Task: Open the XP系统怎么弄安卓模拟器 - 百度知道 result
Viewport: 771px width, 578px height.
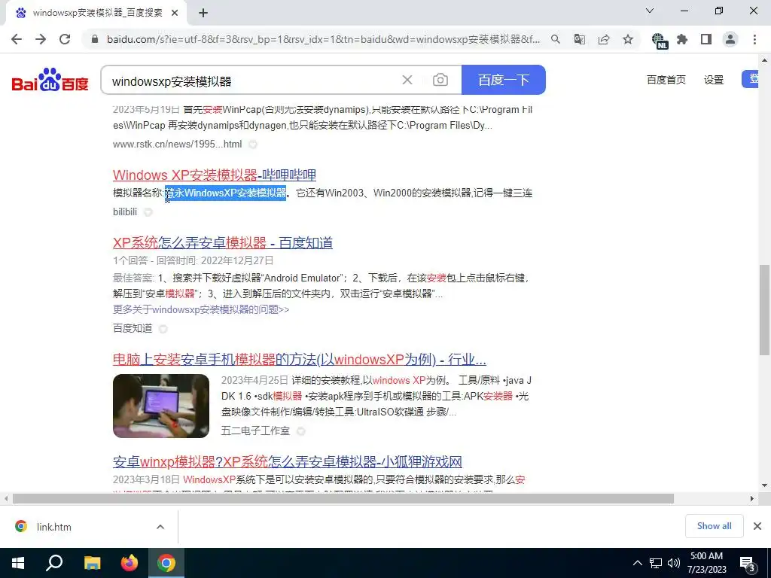Action: 223,243
